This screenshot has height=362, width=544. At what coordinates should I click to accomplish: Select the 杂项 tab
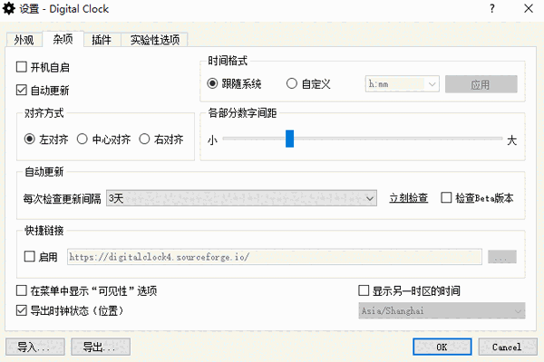[x=63, y=39]
